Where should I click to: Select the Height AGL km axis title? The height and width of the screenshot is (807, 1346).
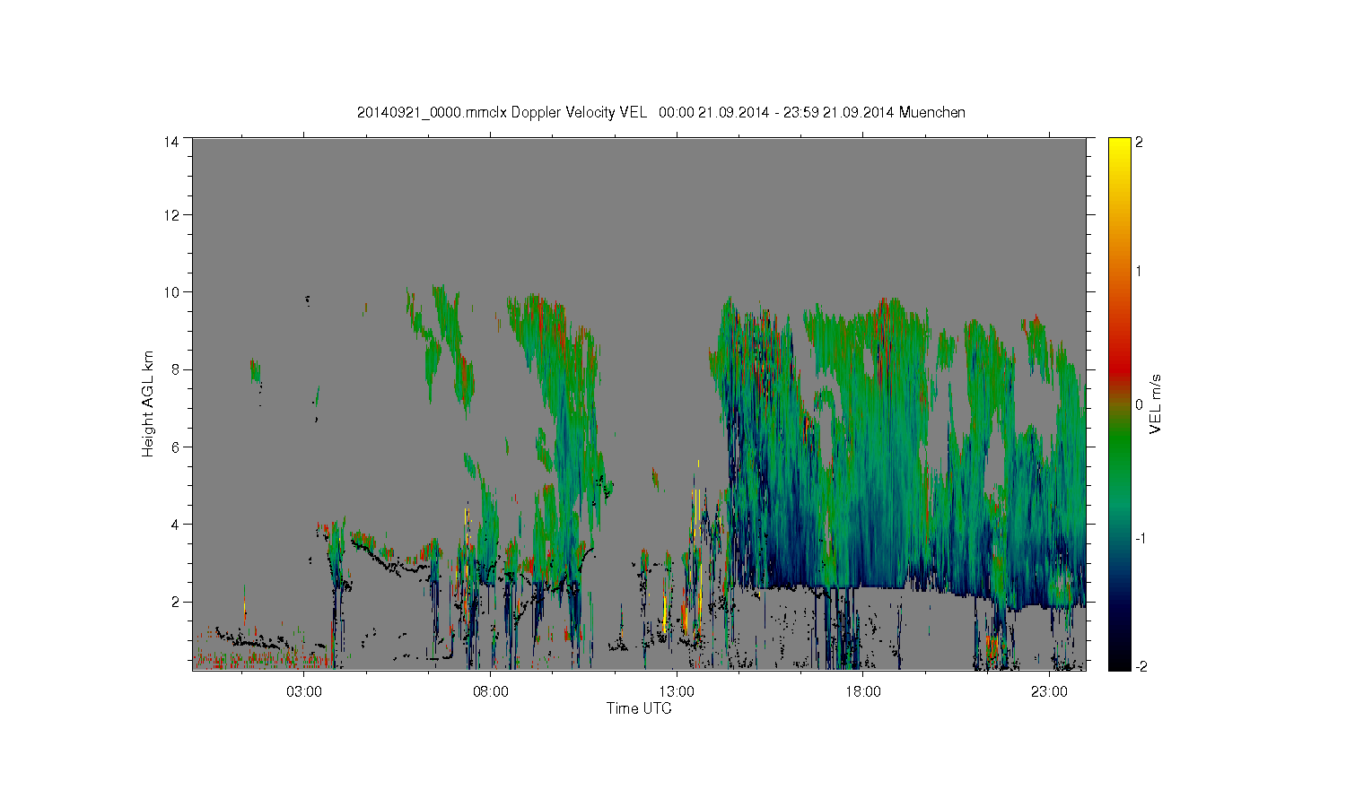(x=148, y=403)
